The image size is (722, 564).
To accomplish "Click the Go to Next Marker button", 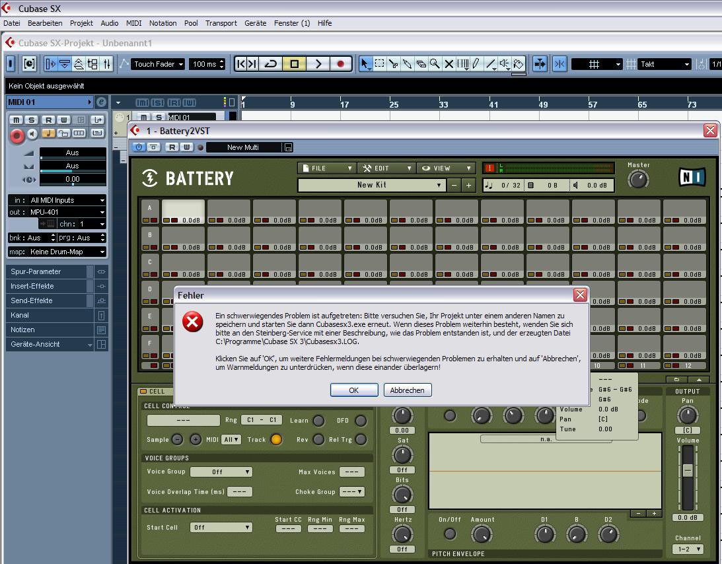I will click(252, 64).
